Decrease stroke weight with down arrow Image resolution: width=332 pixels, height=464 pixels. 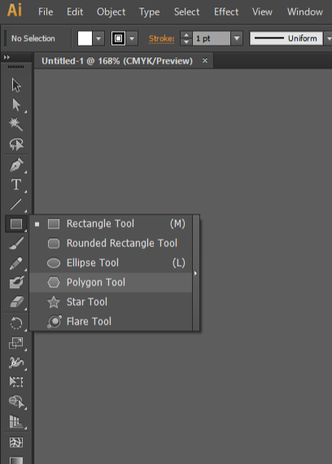click(186, 42)
